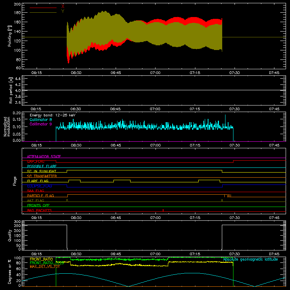Click the 4.4 tick on Roll period axis
The width and height of the screenshot is (290, 290).
pos(18,79)
